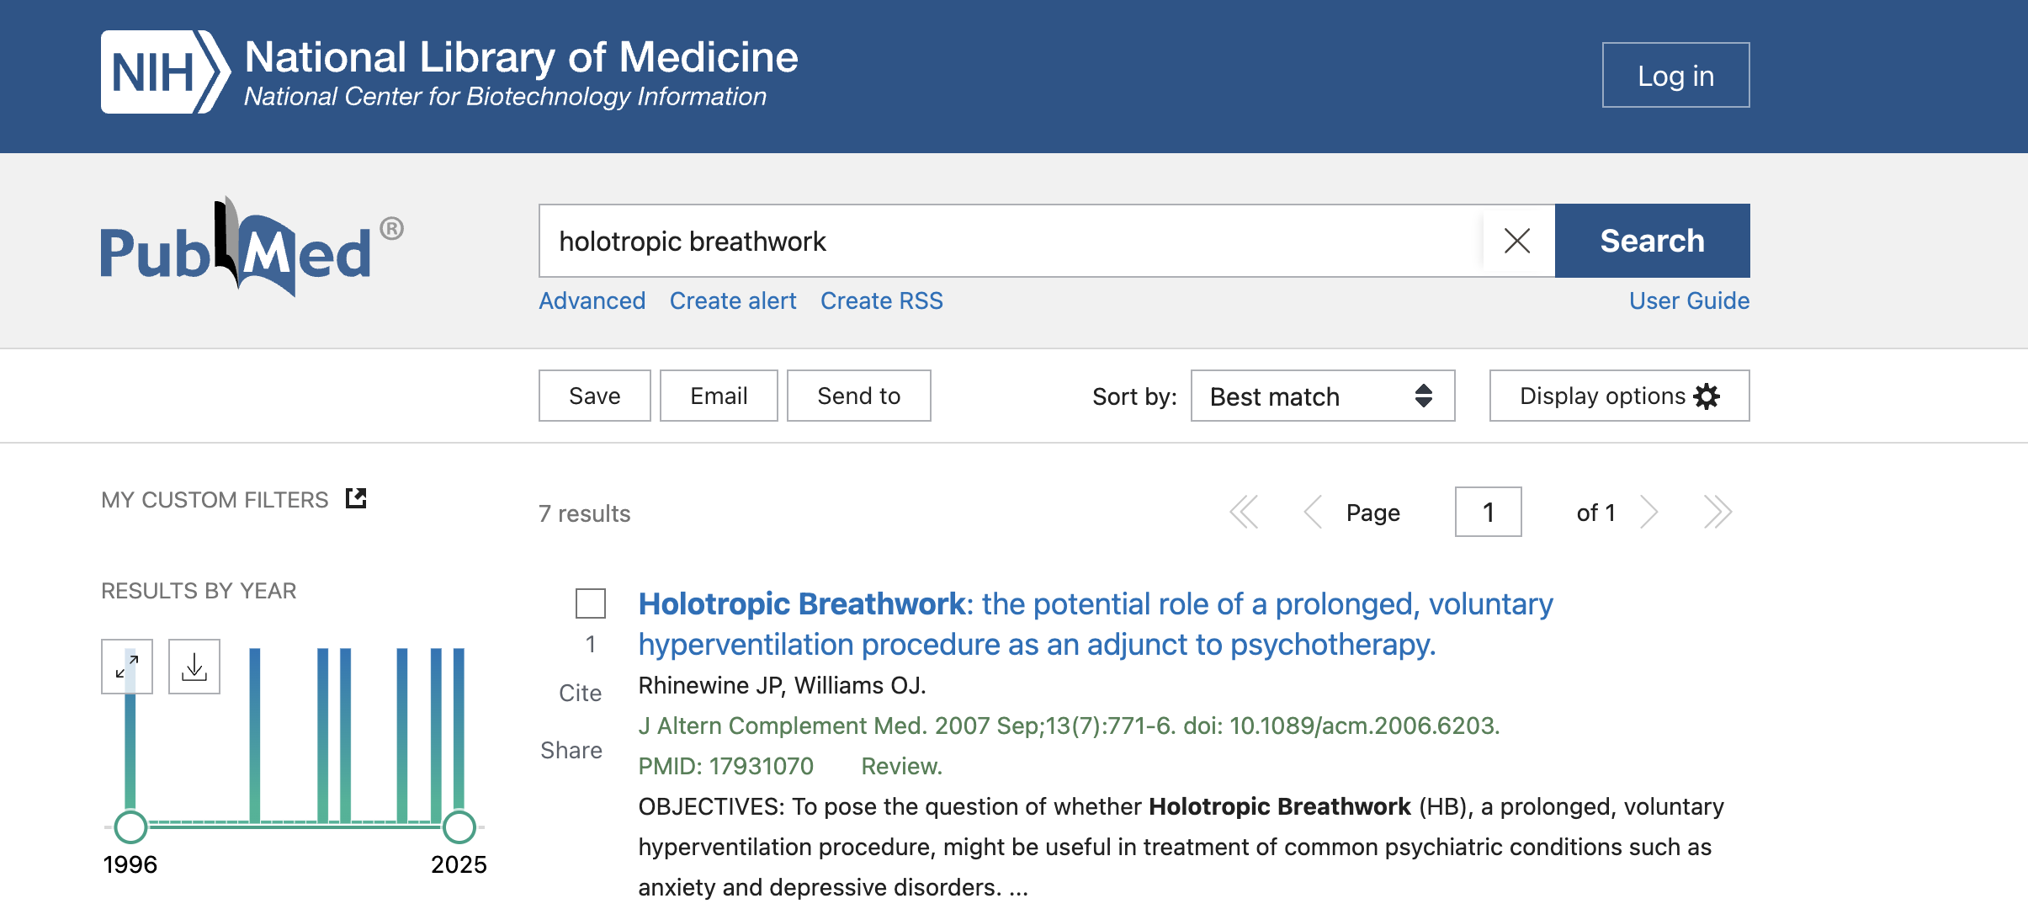
Task: Click the search query input field
Action: point(1011,241)
